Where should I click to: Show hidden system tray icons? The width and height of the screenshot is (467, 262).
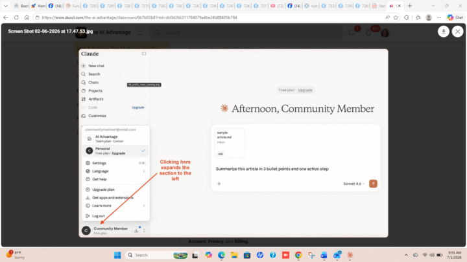tap(406, 255)
